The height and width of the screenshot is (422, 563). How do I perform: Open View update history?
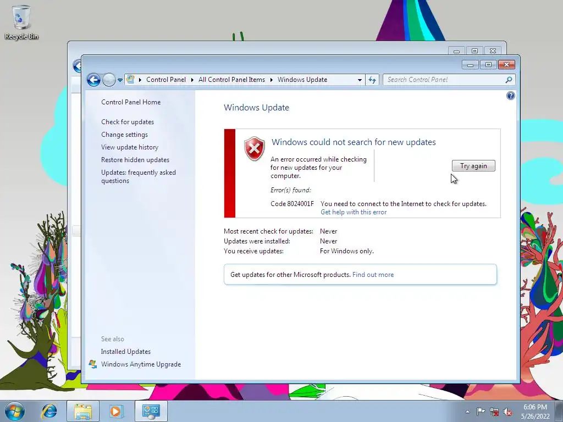click(130, 147)
